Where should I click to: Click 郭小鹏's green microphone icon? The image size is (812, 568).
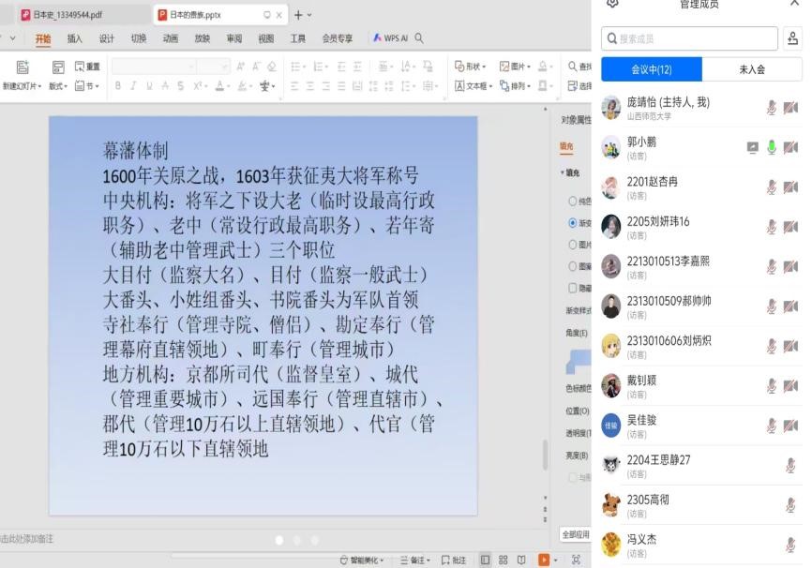(x=772, y=147)
